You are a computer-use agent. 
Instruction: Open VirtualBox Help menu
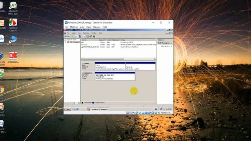point(105,27)
